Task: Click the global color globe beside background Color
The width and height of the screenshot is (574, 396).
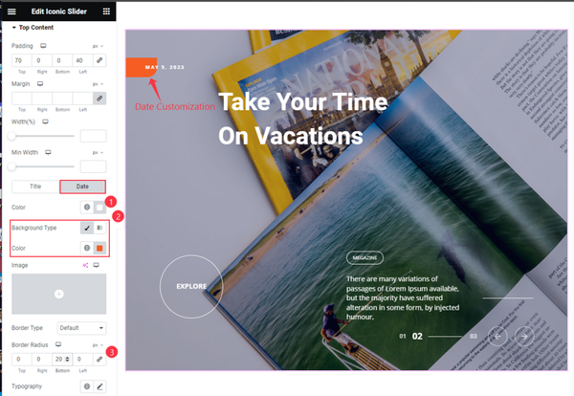Action: click(x=87, y=248)
